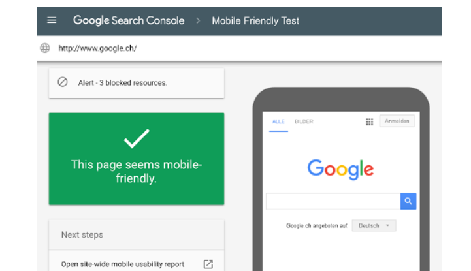Click the Mobile Friendly Test breadcrumb
This screenshot has height=271, width=471.
255,21
